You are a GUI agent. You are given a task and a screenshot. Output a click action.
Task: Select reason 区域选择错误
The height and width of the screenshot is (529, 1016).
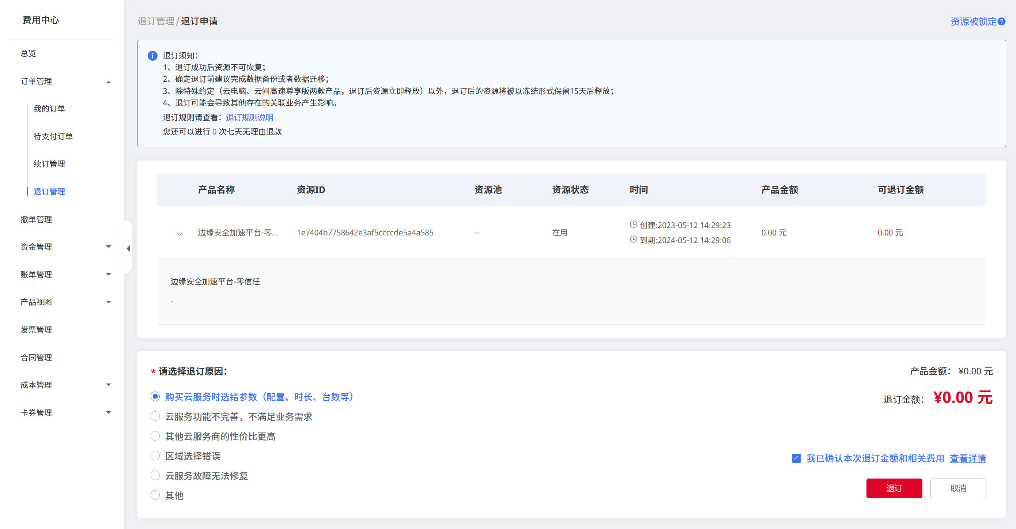[x=155, y=455]
